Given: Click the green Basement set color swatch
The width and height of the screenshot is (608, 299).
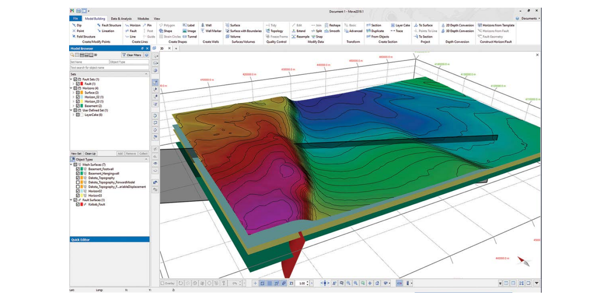Looking at the screenshot, I should pos(82,106).
